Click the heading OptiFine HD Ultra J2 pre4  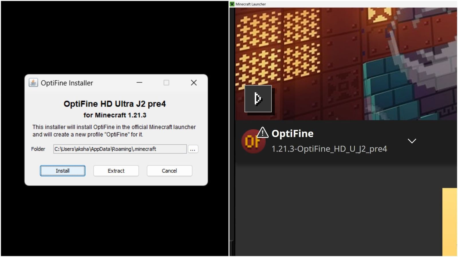(x=115, y=104)
